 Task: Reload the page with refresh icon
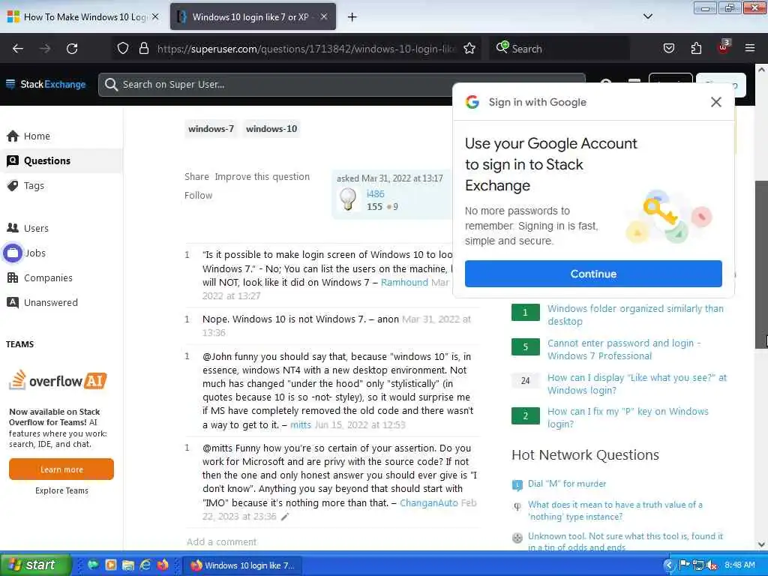pos(72,49)
